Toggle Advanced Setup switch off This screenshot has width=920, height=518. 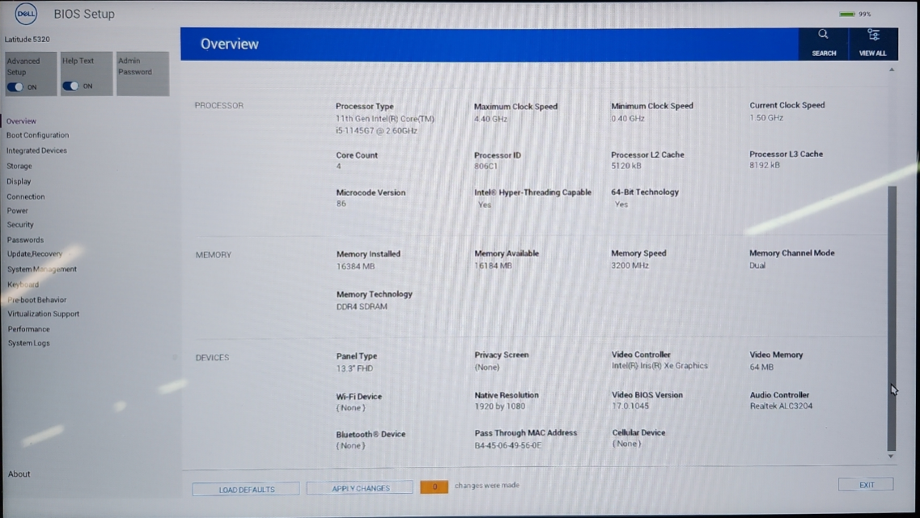coord(15,87)
